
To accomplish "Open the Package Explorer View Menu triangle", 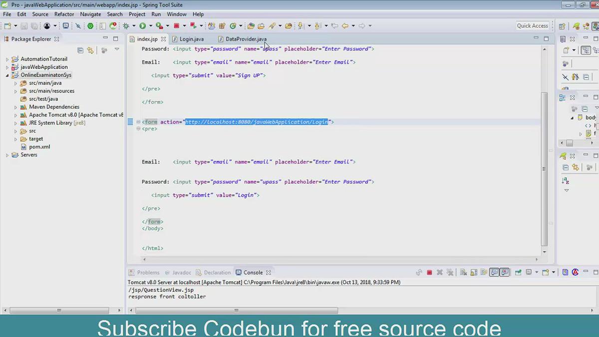I will click(x=117, y=49).
